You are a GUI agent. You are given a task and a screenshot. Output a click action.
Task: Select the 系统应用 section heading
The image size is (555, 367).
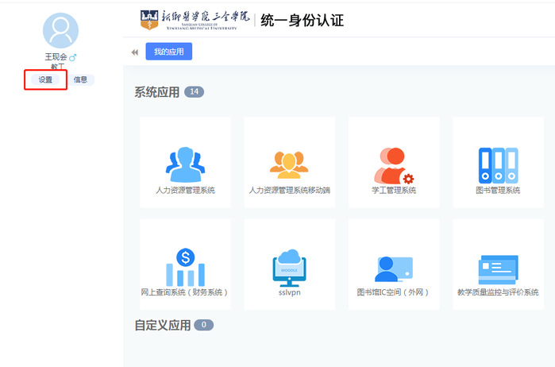click(x=157, y=92)
